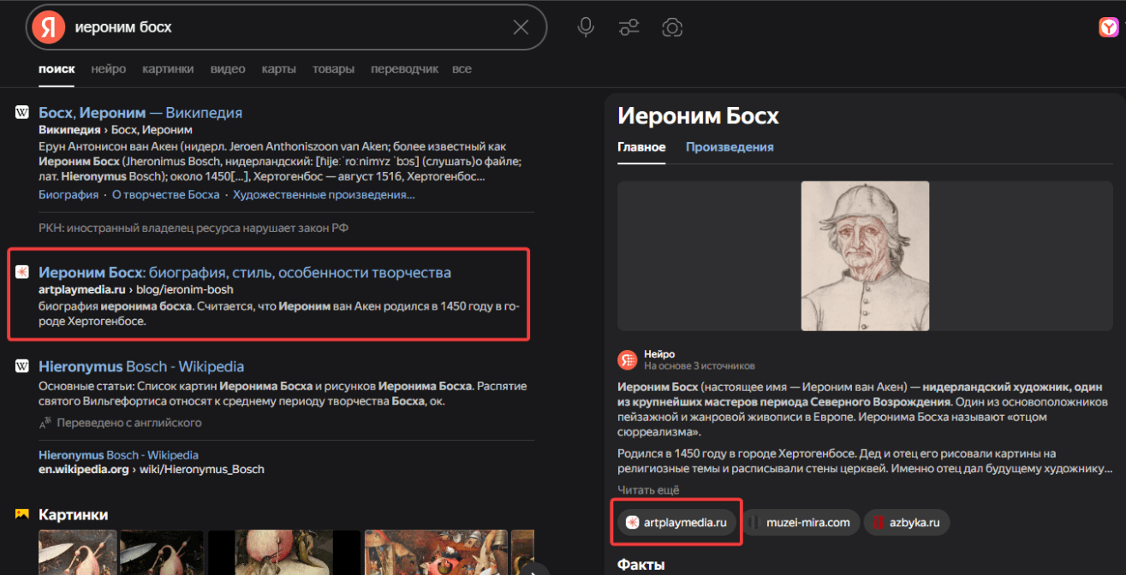Open search filter settings icon
The image size is (1126, 575).
(629, 27)
